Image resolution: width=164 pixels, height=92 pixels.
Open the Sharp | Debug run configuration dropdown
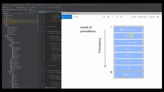[x=22, y=7]
